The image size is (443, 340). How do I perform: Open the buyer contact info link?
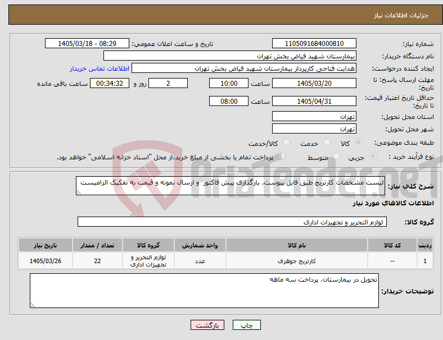tap(100, 68)
